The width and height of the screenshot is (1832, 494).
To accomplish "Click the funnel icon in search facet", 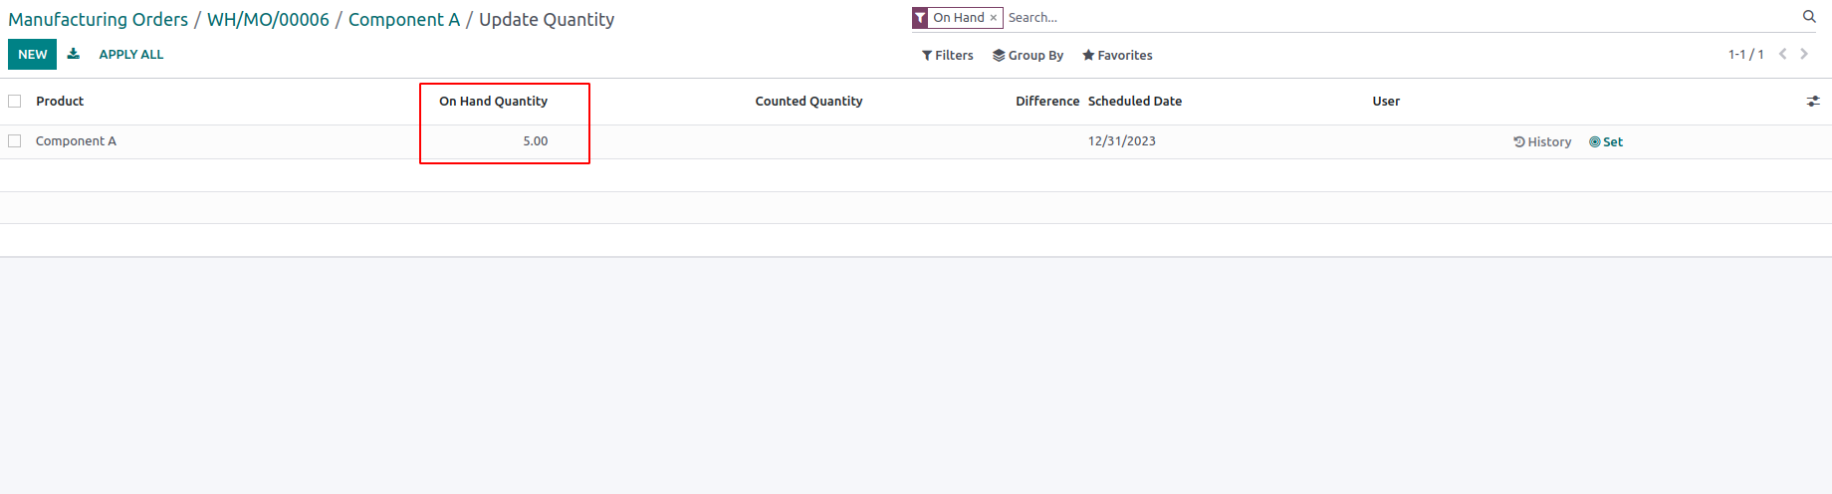I will click(x=920, y=18).
